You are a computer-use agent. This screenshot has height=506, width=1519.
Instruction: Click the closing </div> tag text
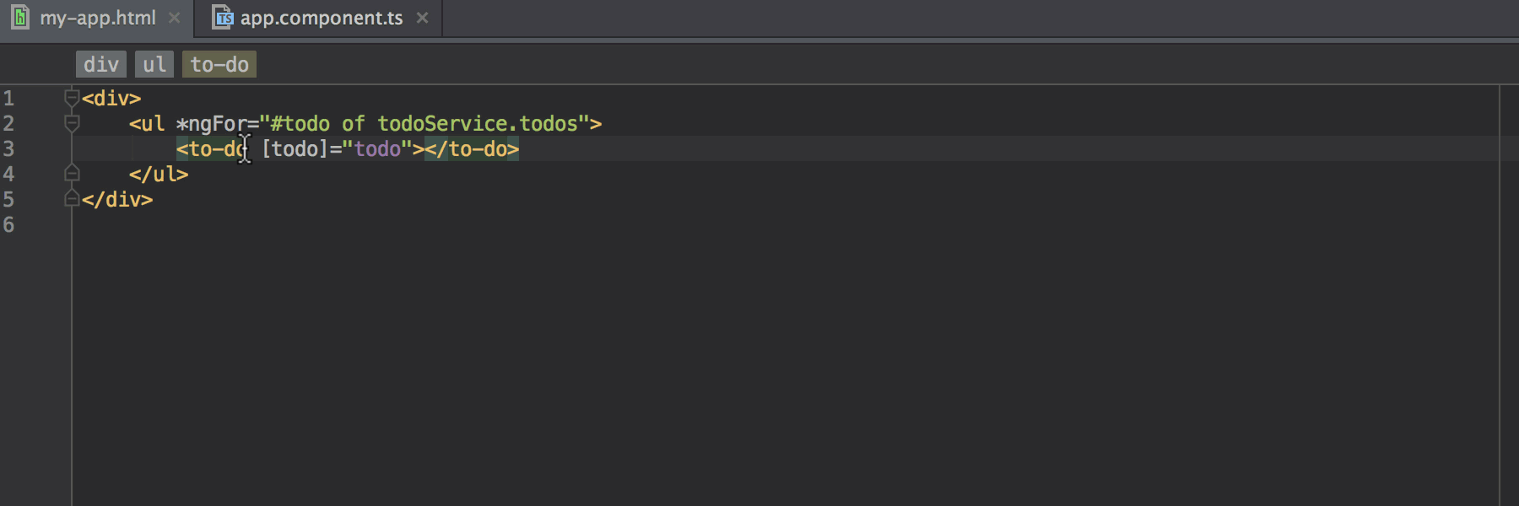pyautogui.click(x=117, y=200)
